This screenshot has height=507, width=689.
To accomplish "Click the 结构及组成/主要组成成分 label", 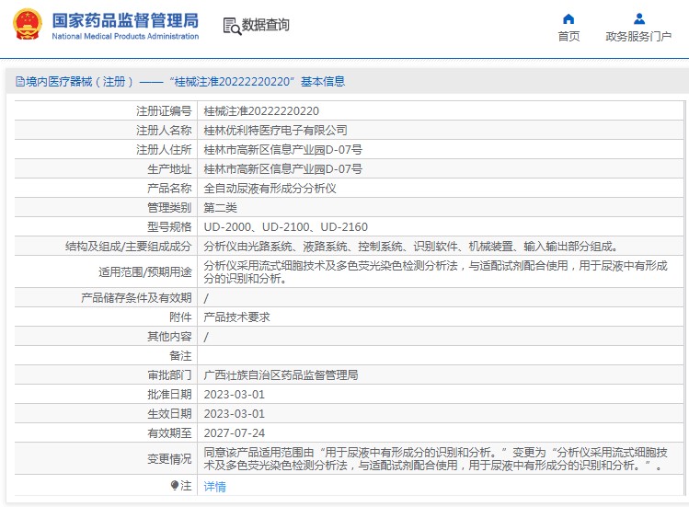I will pos(128,247).
